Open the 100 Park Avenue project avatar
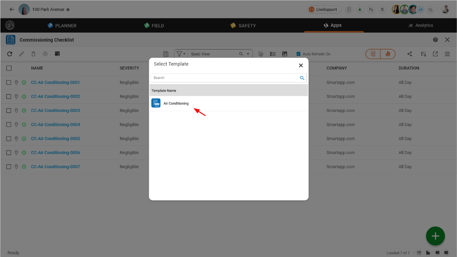The width and height of the screenshot is (457, 257). click(x=24, y=9)
